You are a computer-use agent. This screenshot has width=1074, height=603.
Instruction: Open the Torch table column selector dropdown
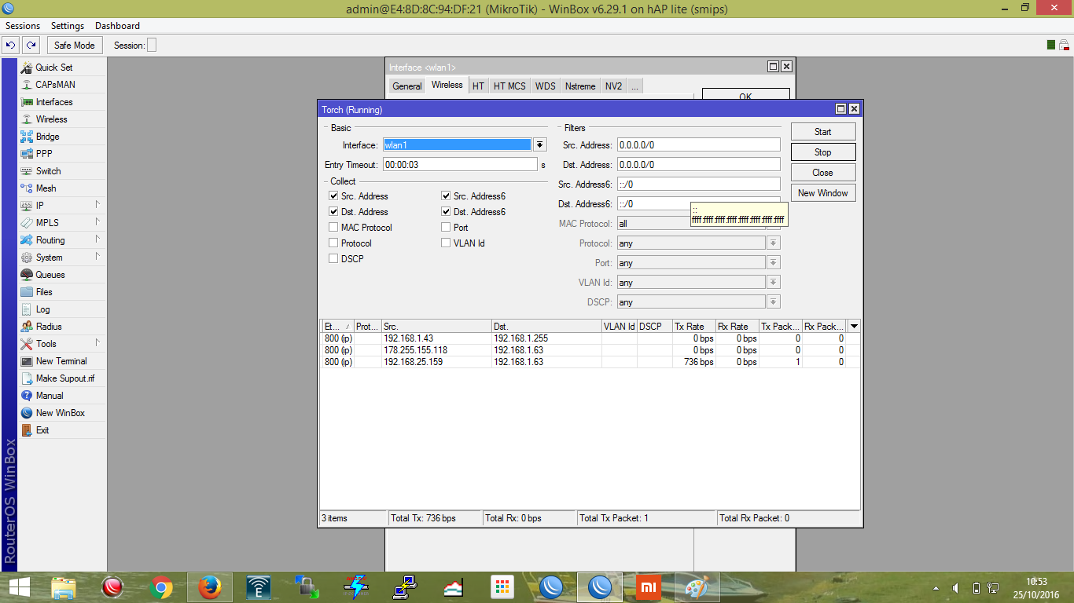tap(854, 326)
